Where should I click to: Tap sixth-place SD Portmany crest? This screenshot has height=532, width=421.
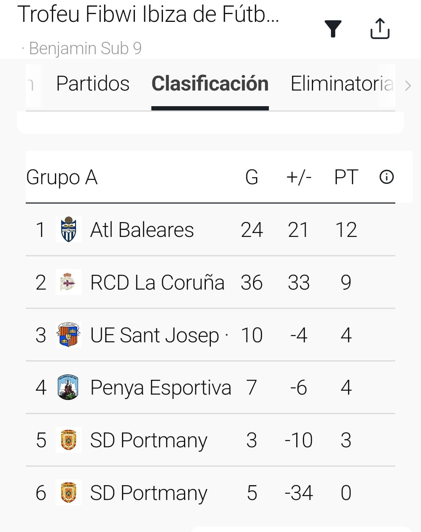pos(69,493)
